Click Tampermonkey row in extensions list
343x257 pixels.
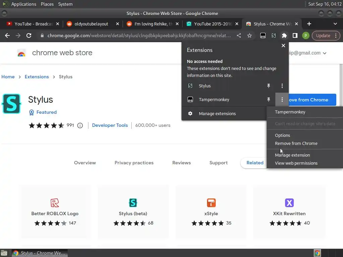click(x=224, y=100)
